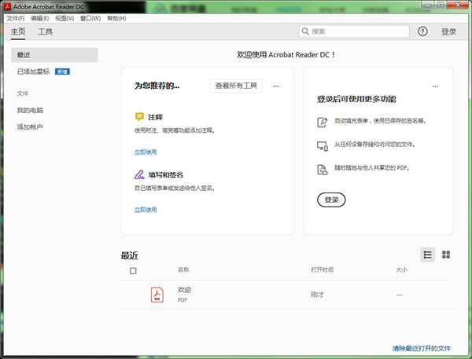472x359 pixels.
Task: Switch to the 主页 tab
Action: tap(18, 31)
